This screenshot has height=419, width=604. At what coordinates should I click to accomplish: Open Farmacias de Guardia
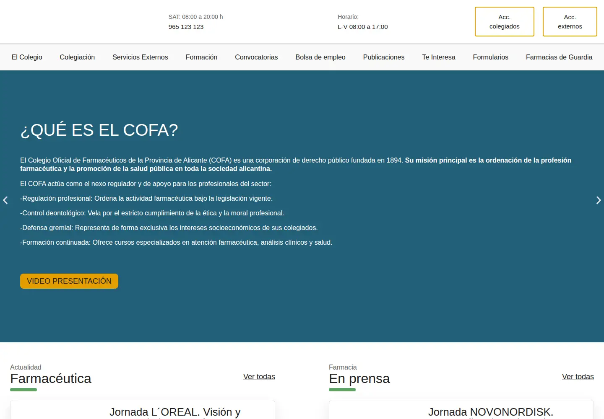tap(559, 57)
